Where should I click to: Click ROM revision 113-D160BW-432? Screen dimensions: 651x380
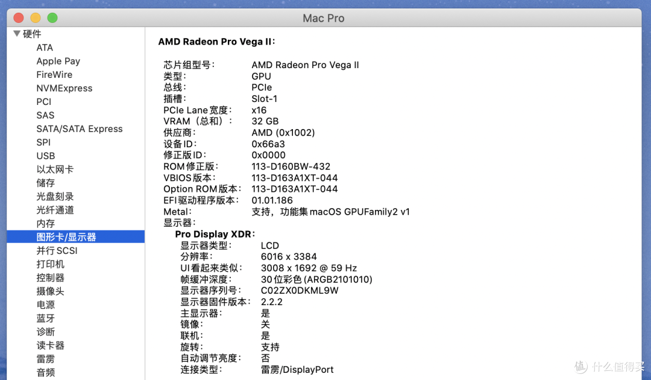[291, 166]
